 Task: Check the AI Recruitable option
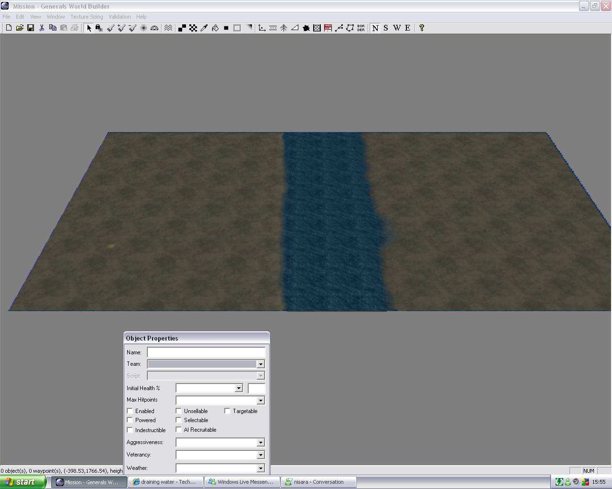click(x=179, y=430)
